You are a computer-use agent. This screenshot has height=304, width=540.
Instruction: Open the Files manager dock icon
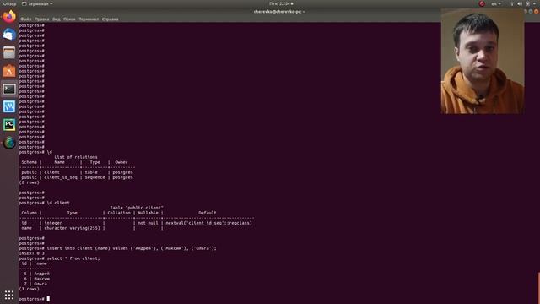click(x=9, y=52)
